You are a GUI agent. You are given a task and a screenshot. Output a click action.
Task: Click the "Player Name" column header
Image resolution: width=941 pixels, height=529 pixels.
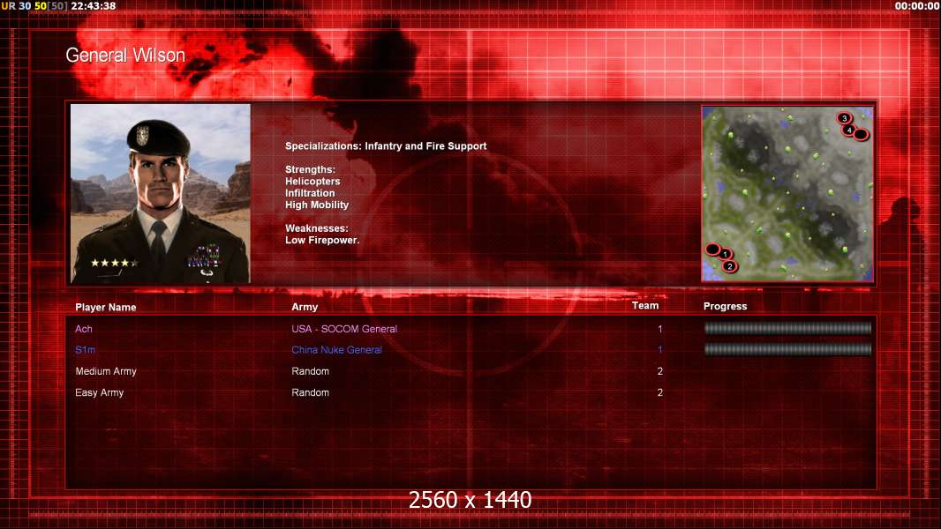106,308
